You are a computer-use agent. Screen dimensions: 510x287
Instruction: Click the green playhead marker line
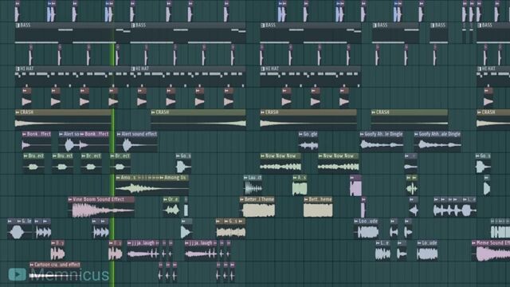pyautogui.click(x=113, y=163)
